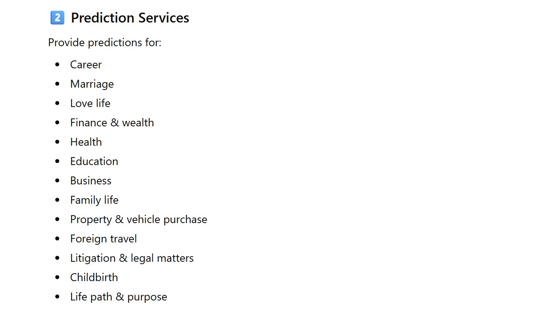Screen dimensions: 544x319
Task: Click the blue number 2 emoji icon
Action: 57,18
